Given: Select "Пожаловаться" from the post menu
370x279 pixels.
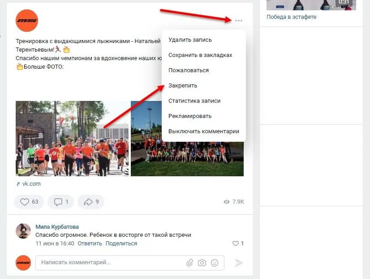Looking at the screenshot, I should pos(189,70).
